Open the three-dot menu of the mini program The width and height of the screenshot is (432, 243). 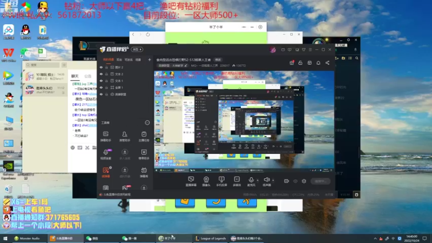click(244, 27)
